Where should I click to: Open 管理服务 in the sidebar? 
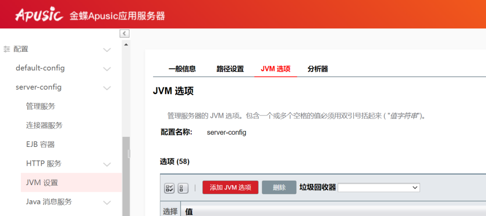(41, 106)
